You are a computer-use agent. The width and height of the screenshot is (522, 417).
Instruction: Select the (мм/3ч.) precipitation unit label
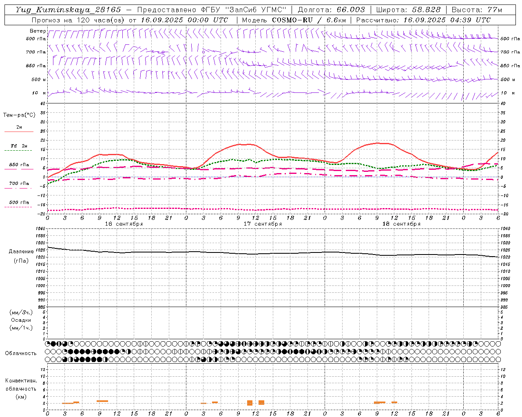[x=21, y=312]
